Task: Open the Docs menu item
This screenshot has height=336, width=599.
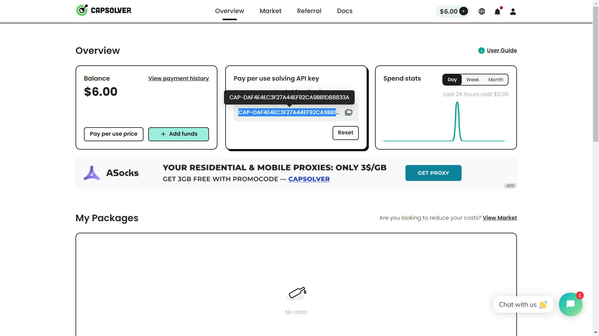Action: pyautogui.click(x=344, y=11)
